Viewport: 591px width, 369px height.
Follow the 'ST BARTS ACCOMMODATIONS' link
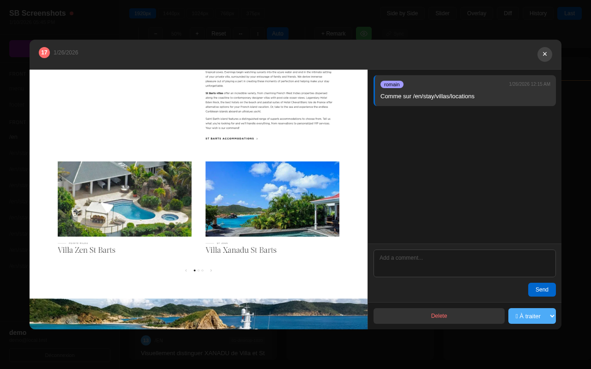pos(231,138)
